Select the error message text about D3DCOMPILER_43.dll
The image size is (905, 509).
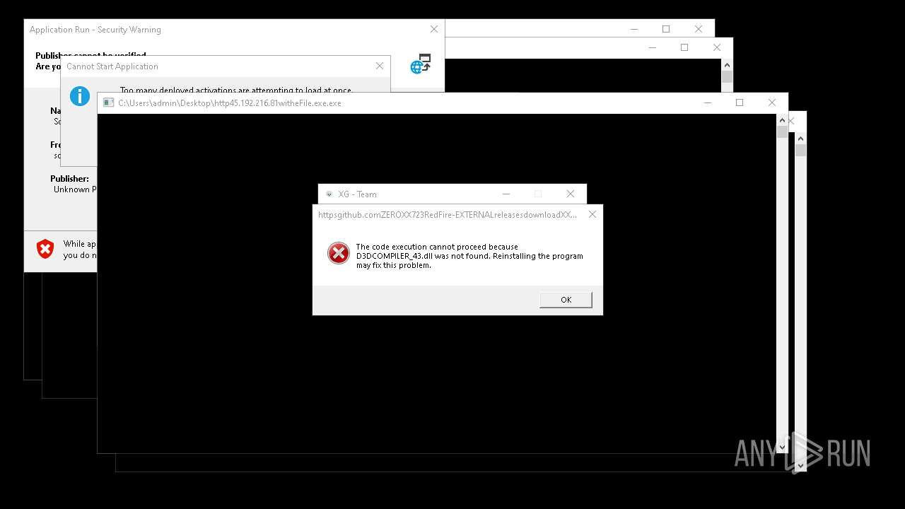[x=469, y=256]
